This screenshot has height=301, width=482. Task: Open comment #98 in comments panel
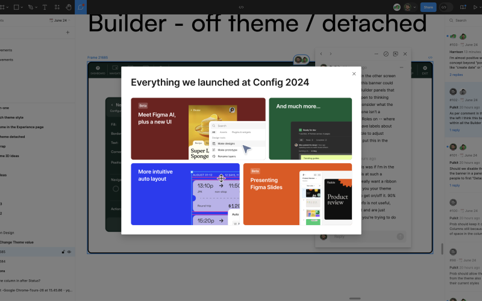(463, 268)
